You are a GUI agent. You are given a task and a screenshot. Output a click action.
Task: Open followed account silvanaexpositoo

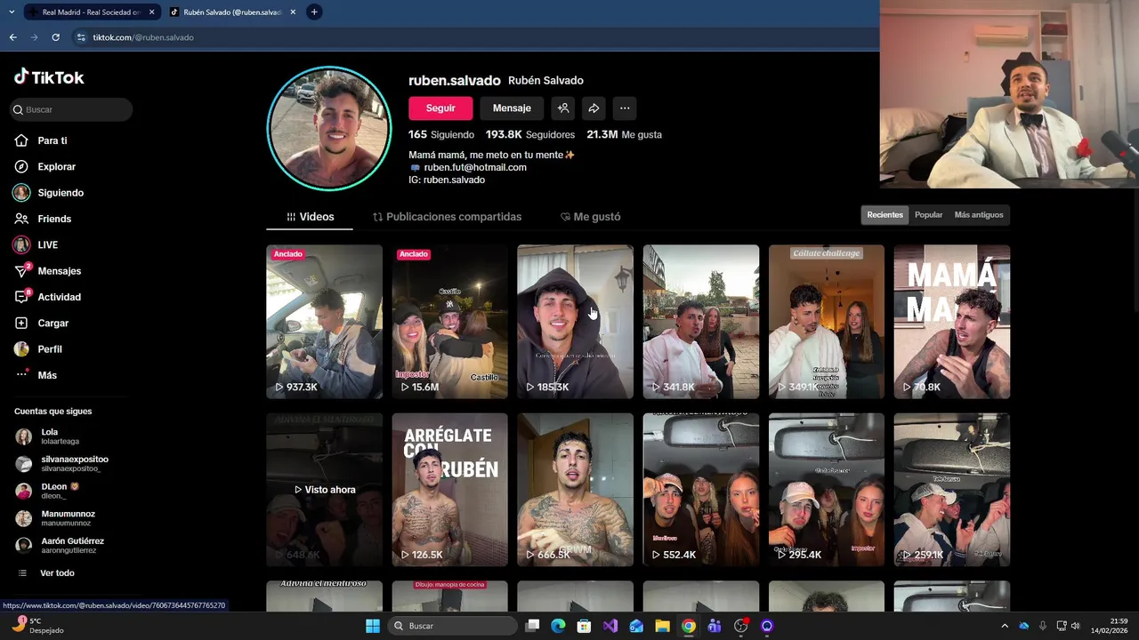(x=62, y=463)
